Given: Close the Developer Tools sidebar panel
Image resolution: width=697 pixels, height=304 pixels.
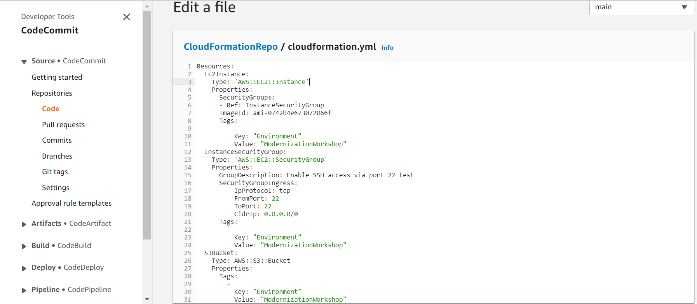Looking at the screenshot, I should click(126, 17).
